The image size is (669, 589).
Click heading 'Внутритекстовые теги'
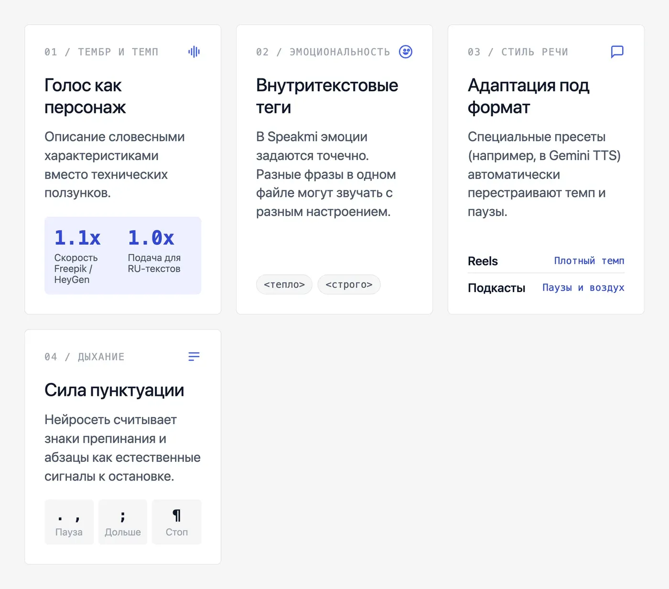point(327,96)
